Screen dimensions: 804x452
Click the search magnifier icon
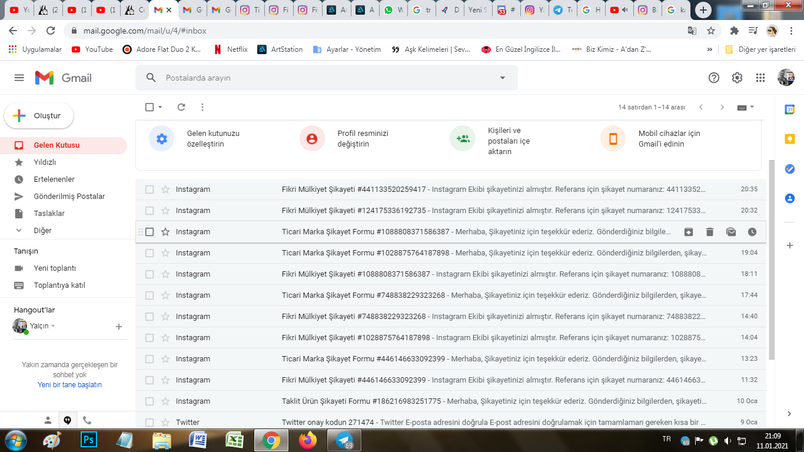point(151,78)
